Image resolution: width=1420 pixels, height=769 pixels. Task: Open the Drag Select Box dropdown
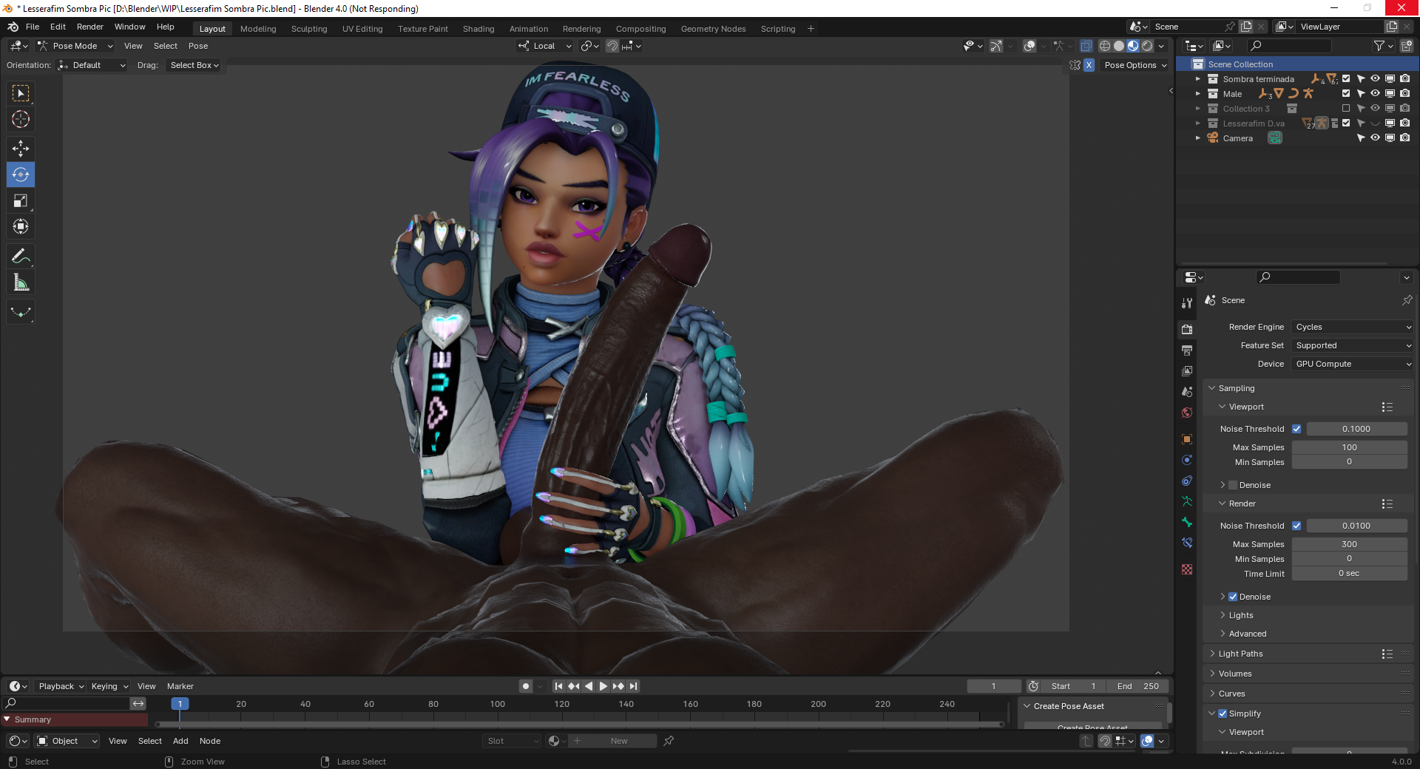tap(194, 65)
